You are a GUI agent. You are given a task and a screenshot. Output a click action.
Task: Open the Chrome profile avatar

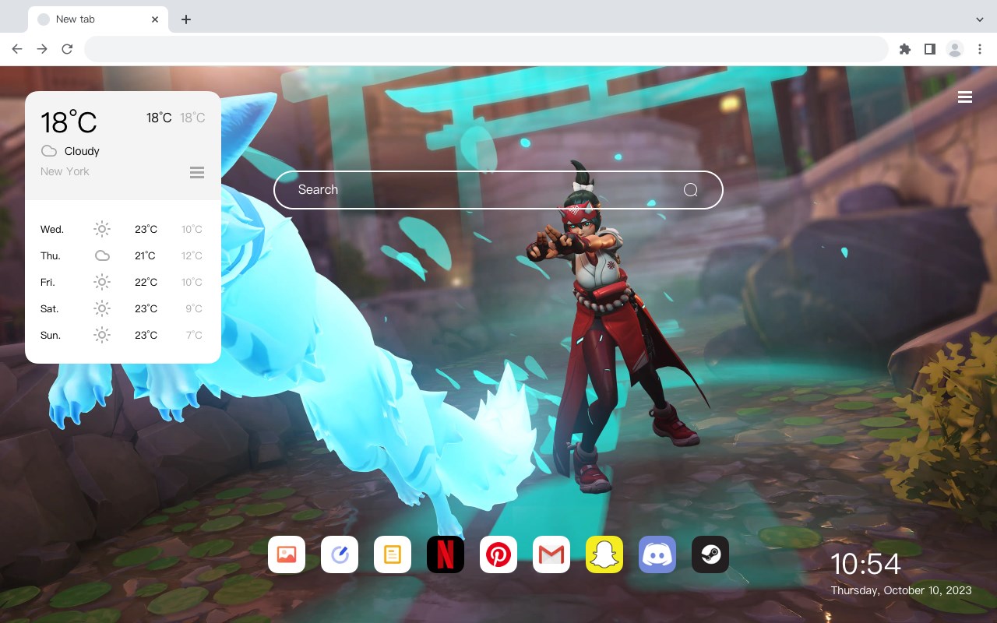coord(955,49)
